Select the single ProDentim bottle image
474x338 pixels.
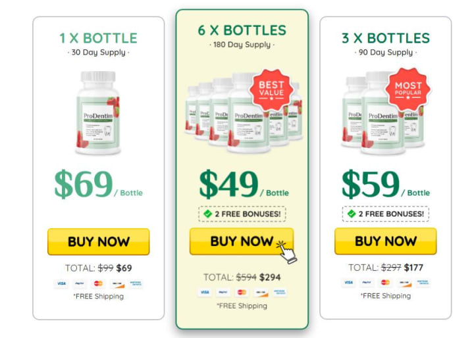click(x=98, y=112)
